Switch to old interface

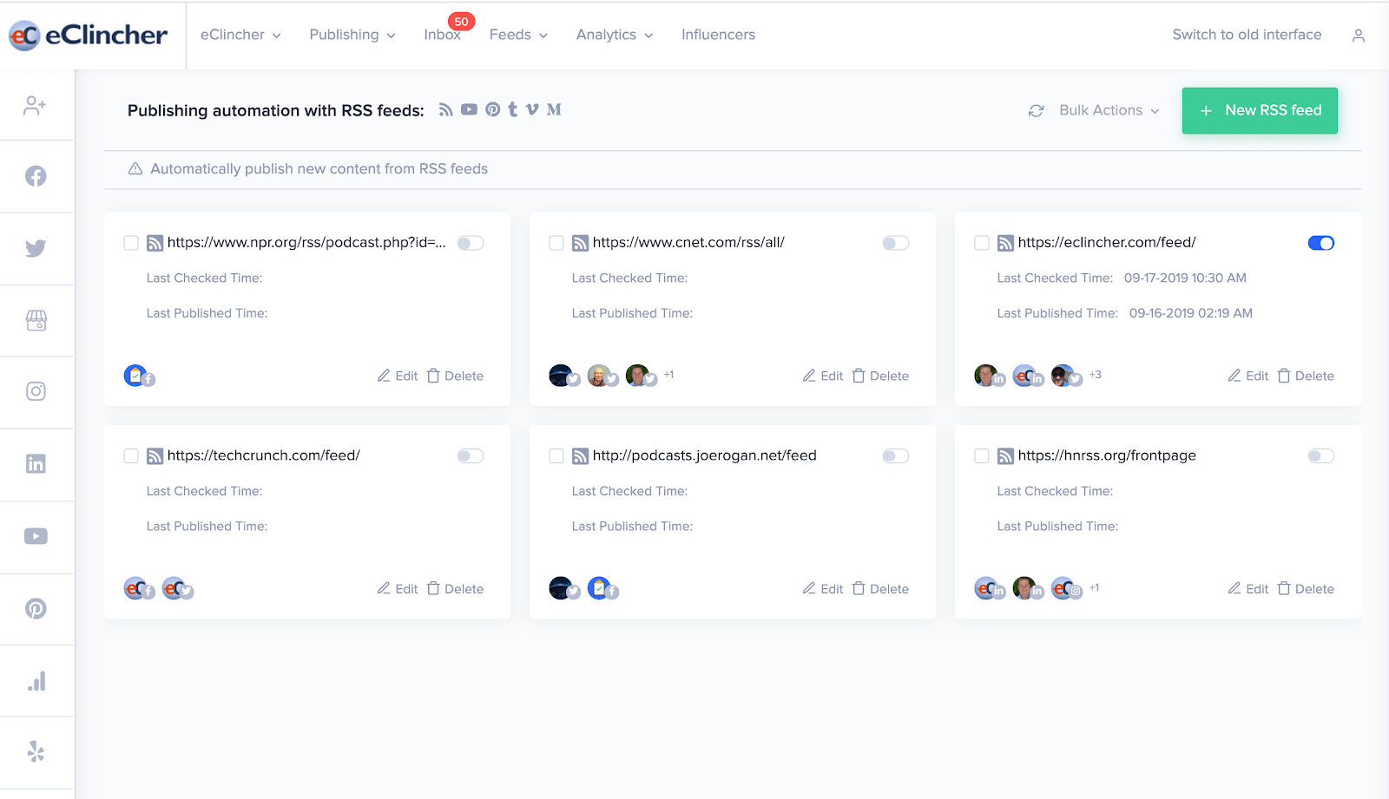pos(1247,35)
